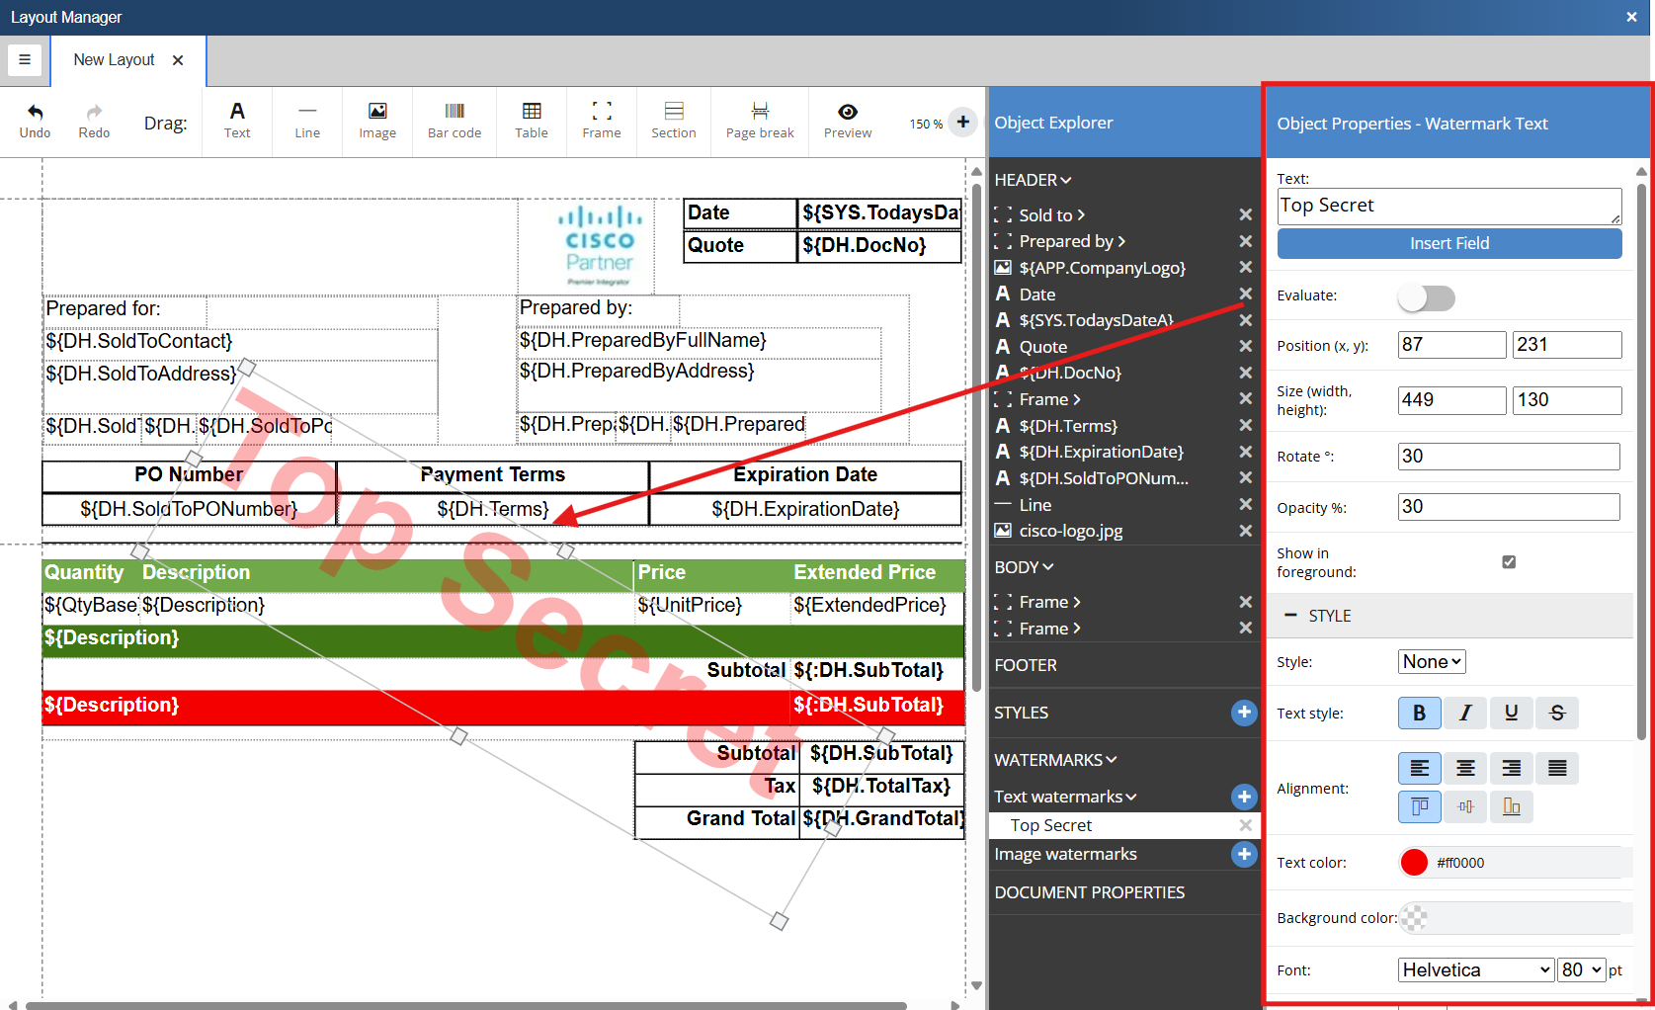Center-align the watermark text
This screenshot has height=1010, width=1655.
coord(1464,768)
